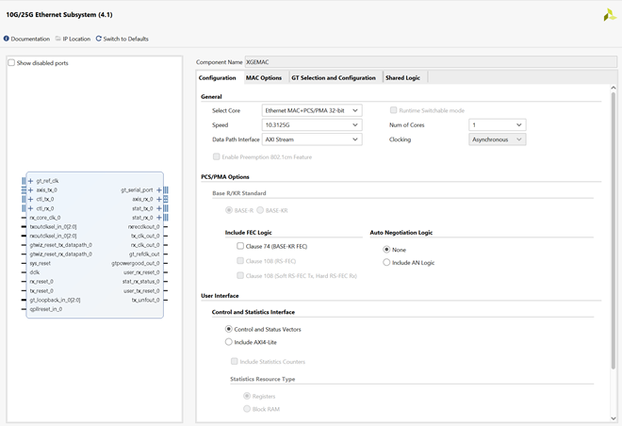Image resolution: width=622 pixels, height=426 pixels.
Task: Open GT Selection and Configuration tab
Action: pos(334,77)
